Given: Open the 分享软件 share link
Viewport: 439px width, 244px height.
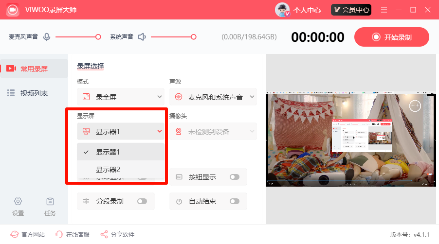Looking at the screenshot, I should pos(118,234).
